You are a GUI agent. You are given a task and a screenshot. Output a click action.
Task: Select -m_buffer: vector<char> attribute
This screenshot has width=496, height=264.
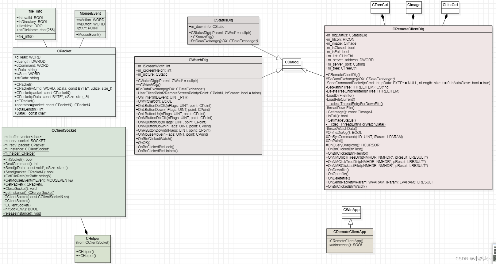[x=22, y=137]
